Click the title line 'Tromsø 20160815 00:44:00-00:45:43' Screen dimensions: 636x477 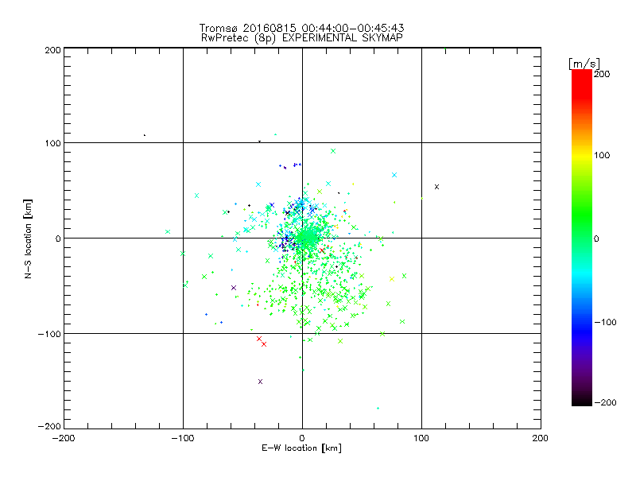point(301,28)
